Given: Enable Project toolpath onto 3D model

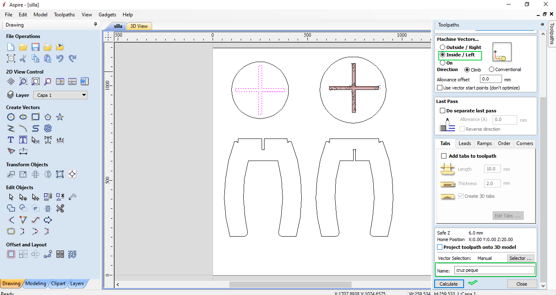Looking at the screenshot, I should point(440,247).
